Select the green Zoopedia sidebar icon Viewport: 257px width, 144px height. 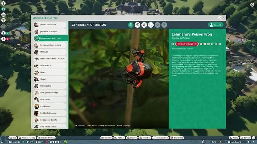[4, 9]
